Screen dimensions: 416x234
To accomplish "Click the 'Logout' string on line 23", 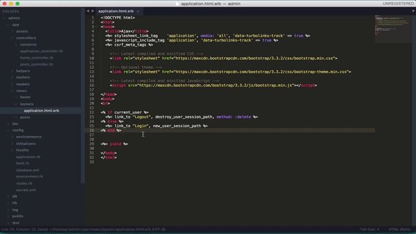I will 142,117.
